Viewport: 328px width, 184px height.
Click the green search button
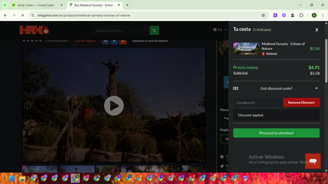[154, 31]
